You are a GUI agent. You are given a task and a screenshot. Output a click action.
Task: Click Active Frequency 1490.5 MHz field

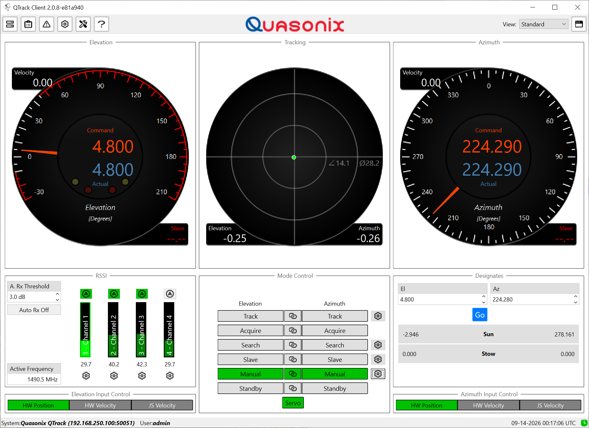point(34,379)
